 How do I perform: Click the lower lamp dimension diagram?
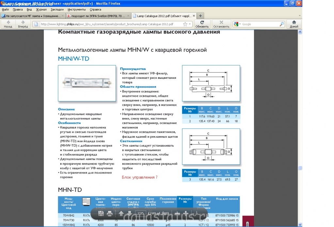tap(211, 147)
